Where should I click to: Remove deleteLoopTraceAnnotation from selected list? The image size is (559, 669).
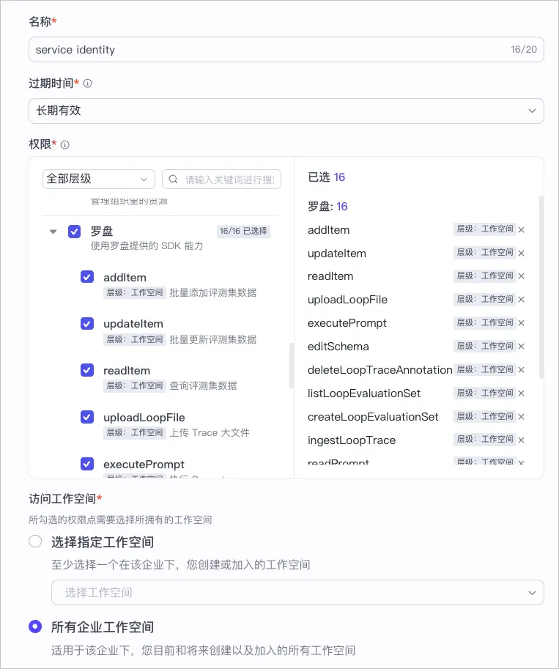tap(521, 369)
